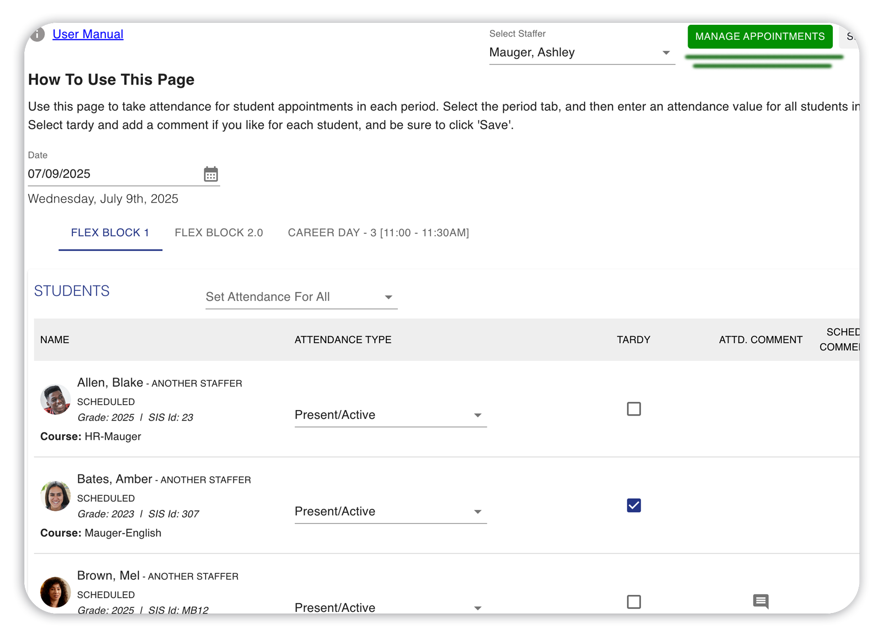
Task: Click the TARDY column header
Action: coord(634,340)
